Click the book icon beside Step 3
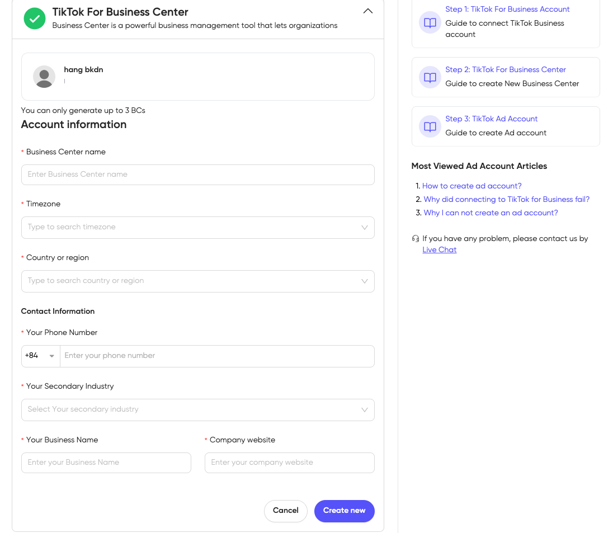This screenshot has height=533, width=613. [430, 126]
